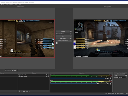
Task: Click the Program game video output
Action: pos(101,38)
